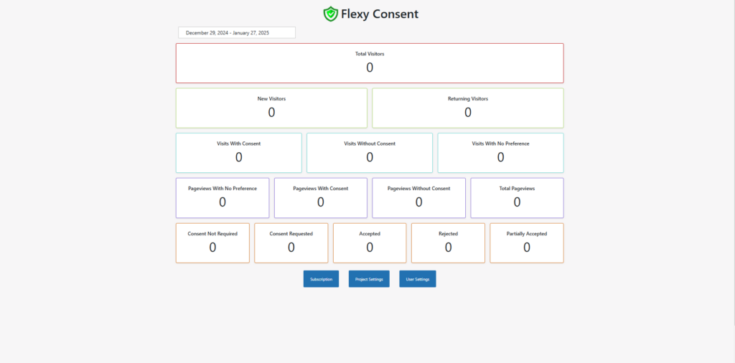Click the "Rejected" card label
The image size is (735, 363).
tap(448, 234)
